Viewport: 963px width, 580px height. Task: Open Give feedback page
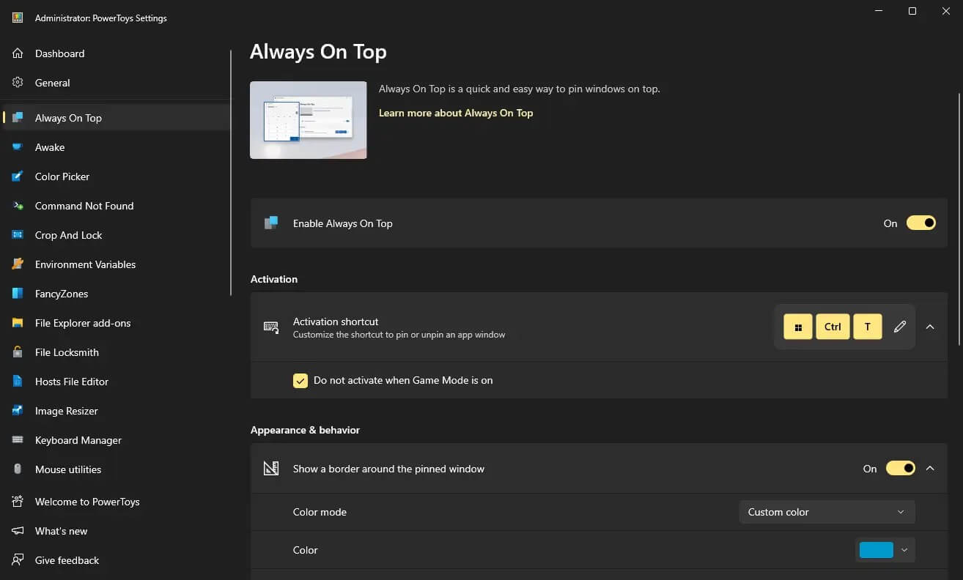[x=117, y=560]
